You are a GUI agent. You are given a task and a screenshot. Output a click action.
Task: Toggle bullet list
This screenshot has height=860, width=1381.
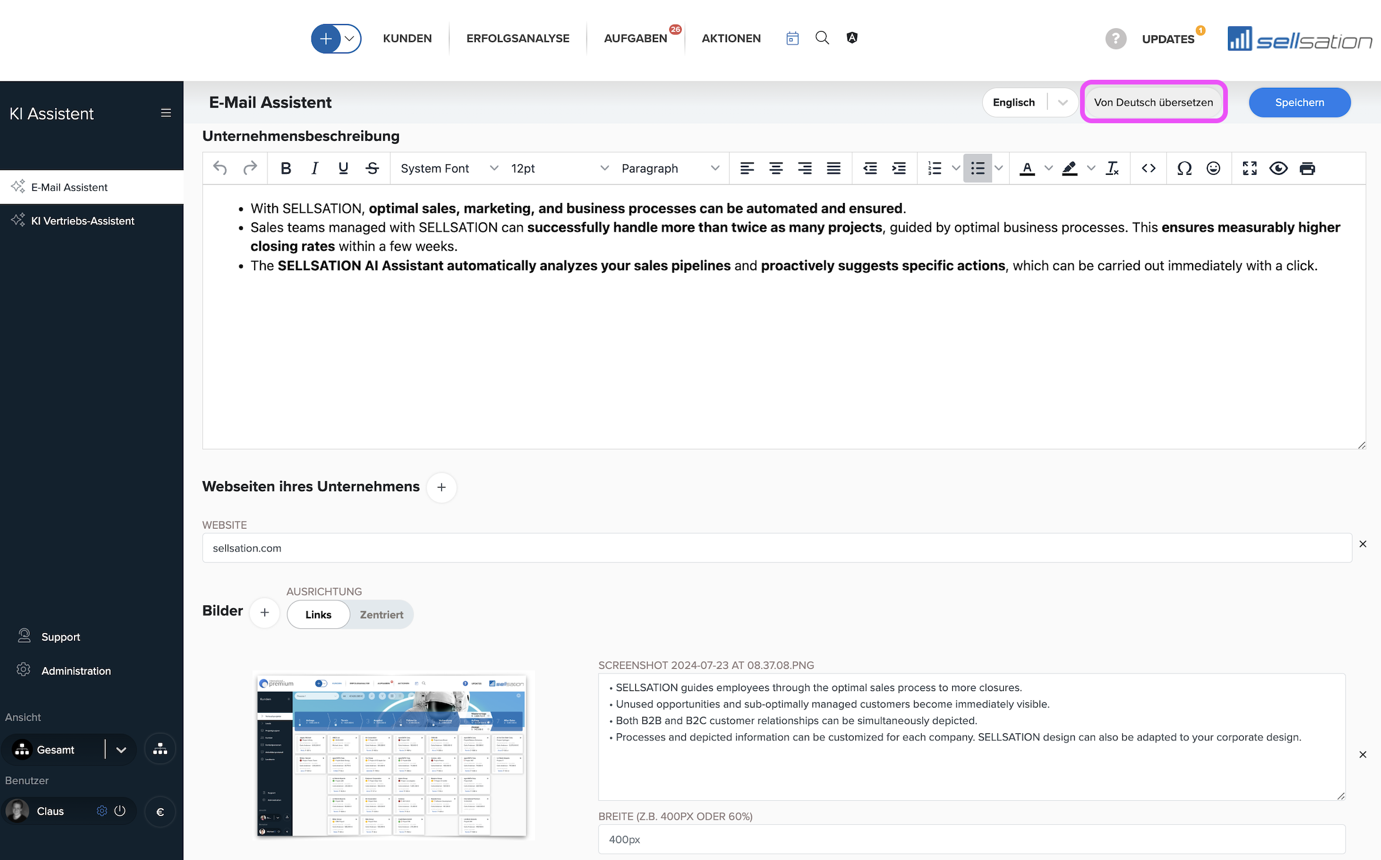tap(977, 168)
